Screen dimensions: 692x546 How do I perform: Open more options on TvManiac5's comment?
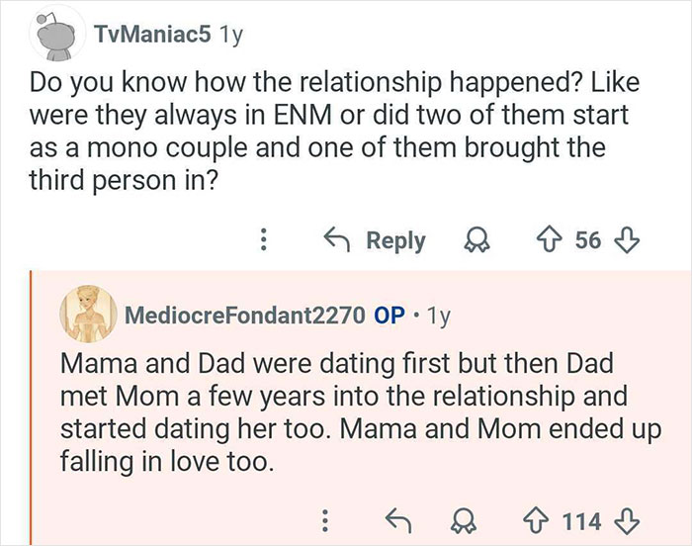(263, 240)
